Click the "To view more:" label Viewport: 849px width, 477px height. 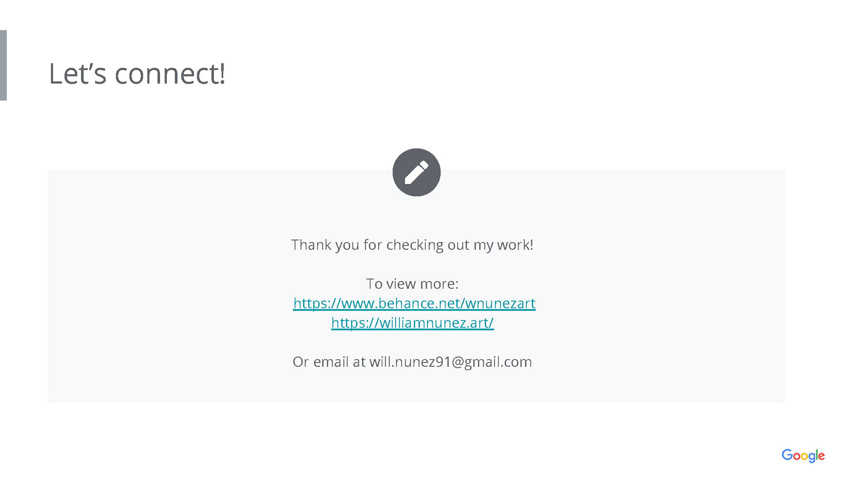[412, 284]
